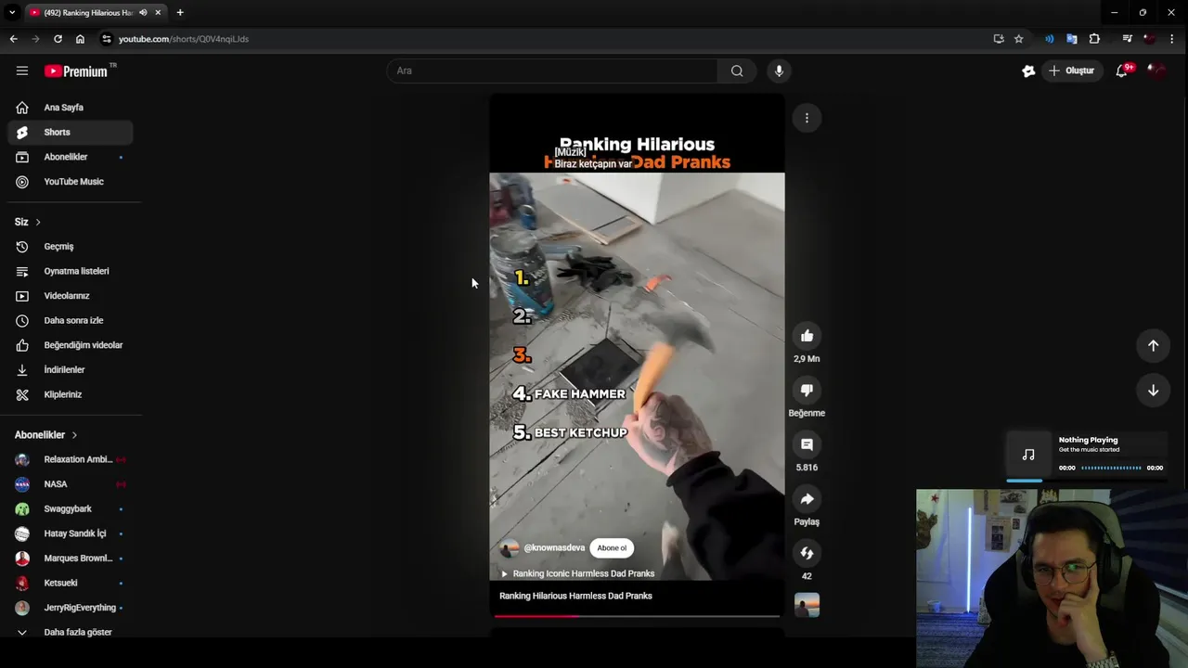Go to next Short with down arrow
1188x668 pixels.
coord(1153,391)
